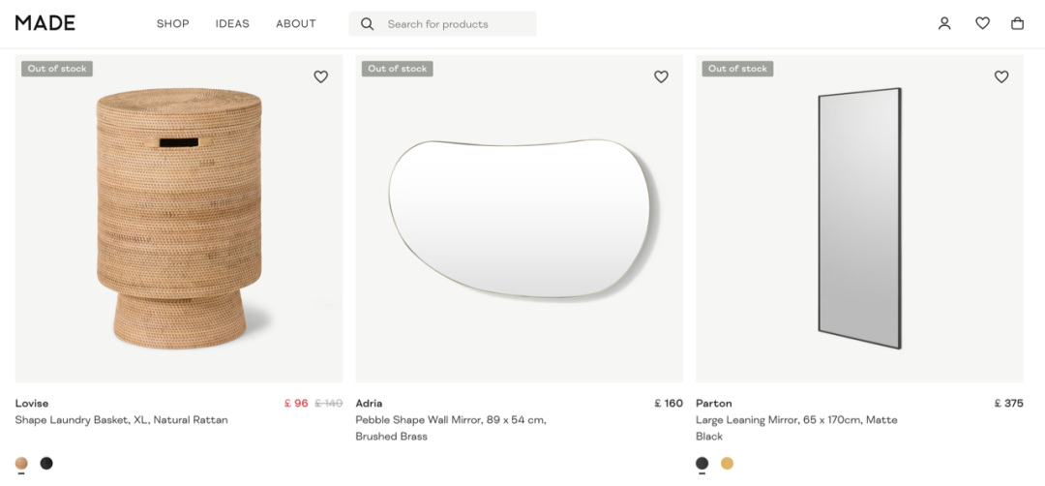The width and height of the screenshot is (1045, 486).
Task: Click the search magnifier icon
Action: pyautogui.click(x=368, y=24)
